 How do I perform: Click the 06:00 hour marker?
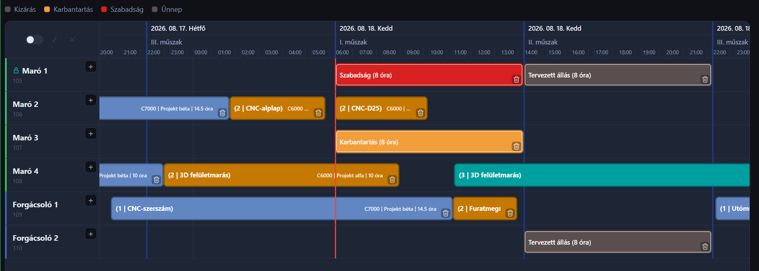342,52
